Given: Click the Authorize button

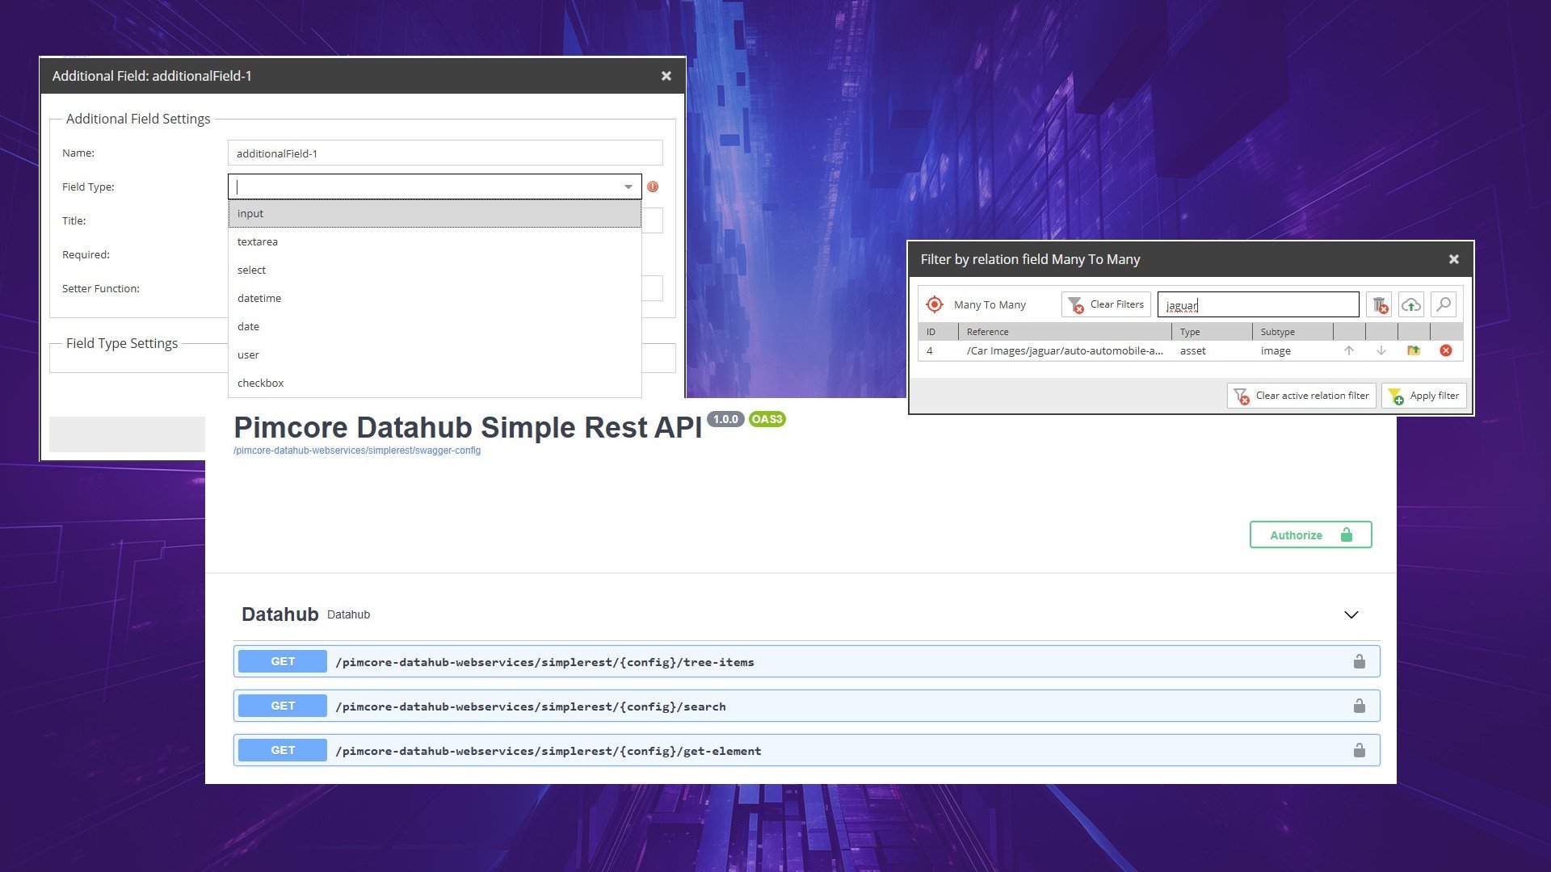Looking at the screenshot, I should (x=1310, y=535).
